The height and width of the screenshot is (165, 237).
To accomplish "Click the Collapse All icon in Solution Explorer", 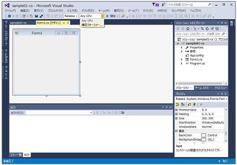I will tap(212, 29).
